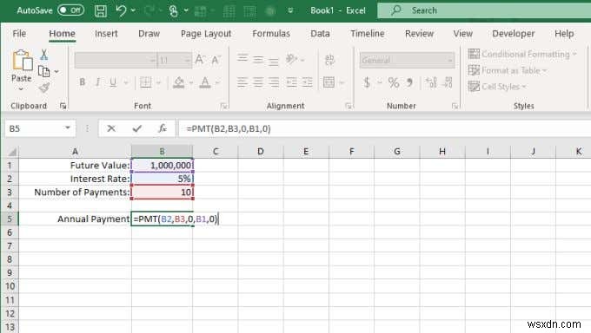This screenshot has width=591, height=333.
Task: Open the Page Layout tab
Action: coord(206,34)
